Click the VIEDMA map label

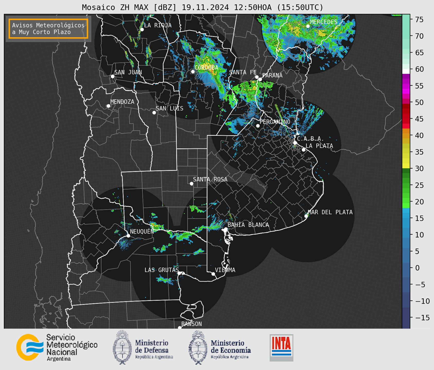(225, 270)
